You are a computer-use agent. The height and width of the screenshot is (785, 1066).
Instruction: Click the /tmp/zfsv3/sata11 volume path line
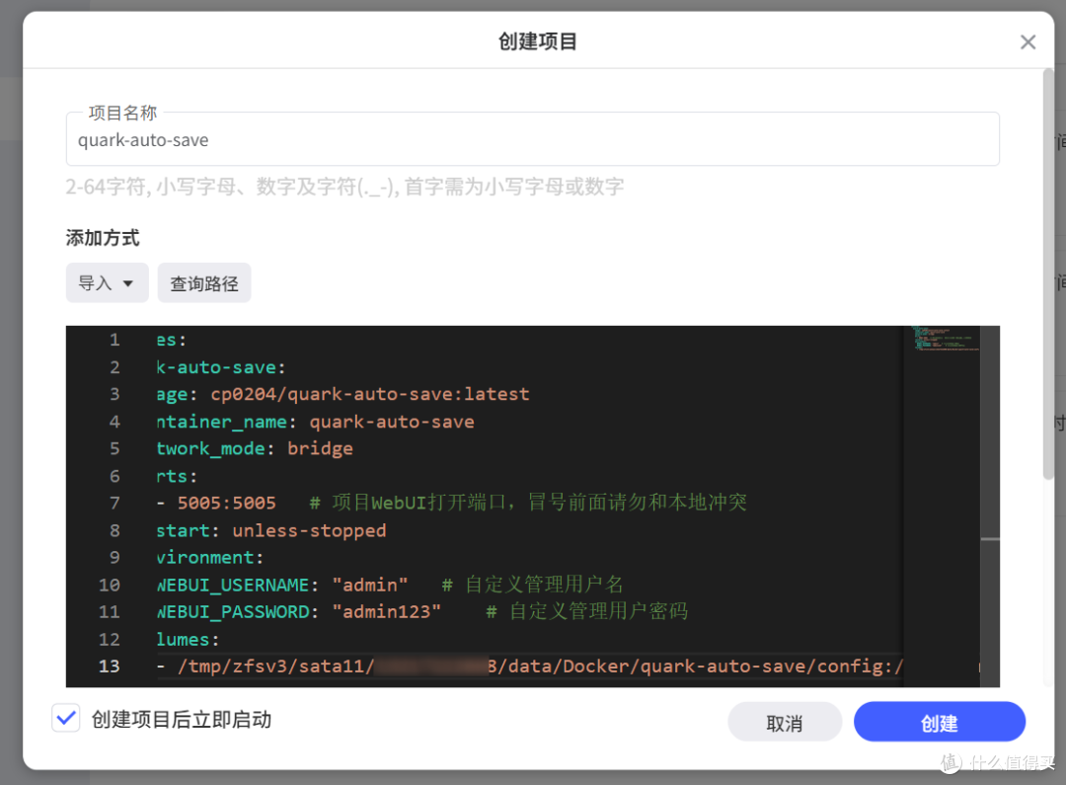pyautogui.click(x=530, y=667)
